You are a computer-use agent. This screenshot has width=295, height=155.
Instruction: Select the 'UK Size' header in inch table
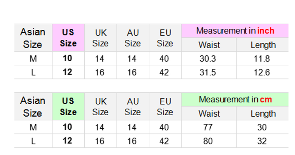100,38
